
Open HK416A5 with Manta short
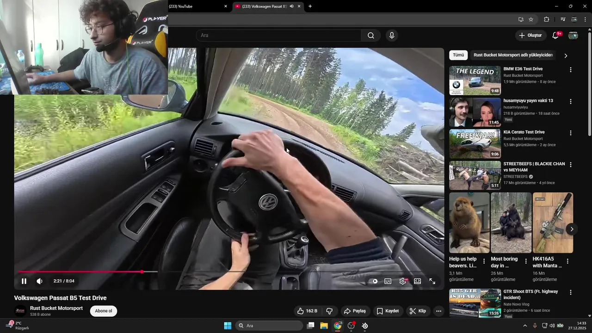click(x=553, y=223)
